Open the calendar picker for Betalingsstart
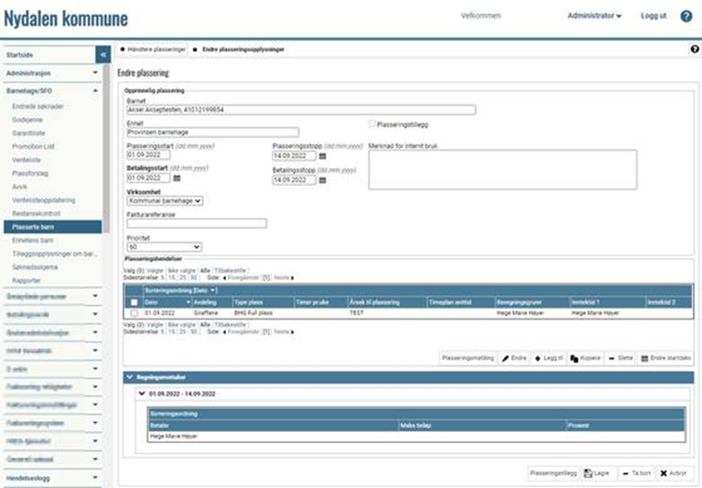 pyautogui.click(x=177, y=178)
